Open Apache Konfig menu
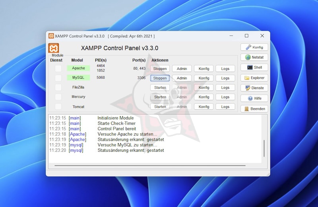The height and width of the screenshot is (207, 318). [204, 68]
